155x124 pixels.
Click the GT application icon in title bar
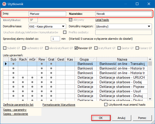4,4
